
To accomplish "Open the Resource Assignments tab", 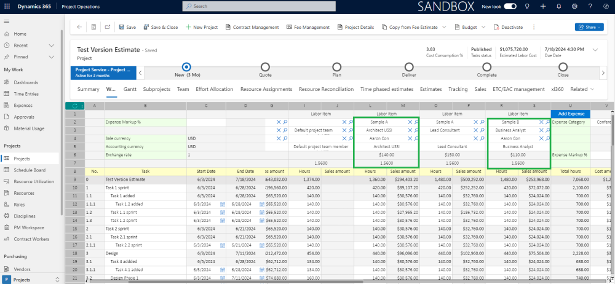I will pos(266,89).
